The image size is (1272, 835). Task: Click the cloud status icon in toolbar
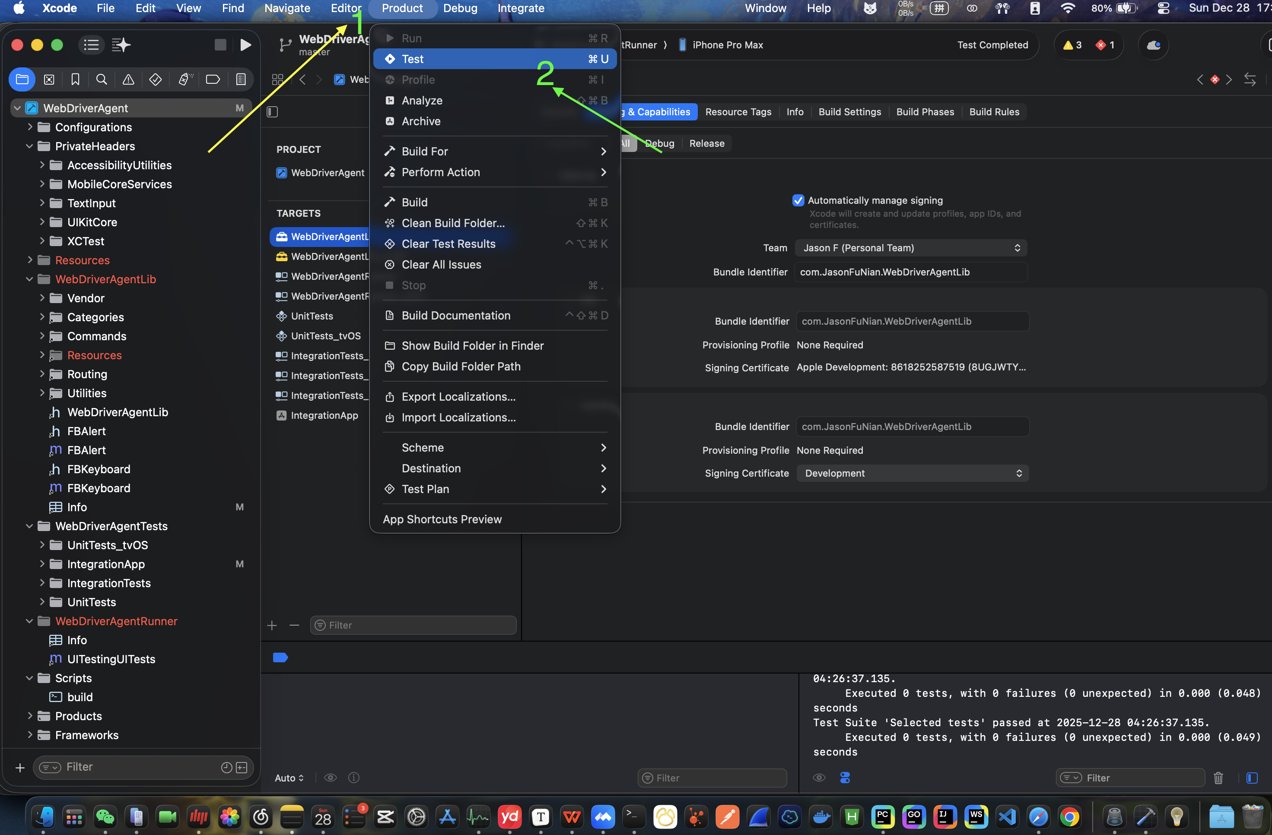click(1153, 45)
